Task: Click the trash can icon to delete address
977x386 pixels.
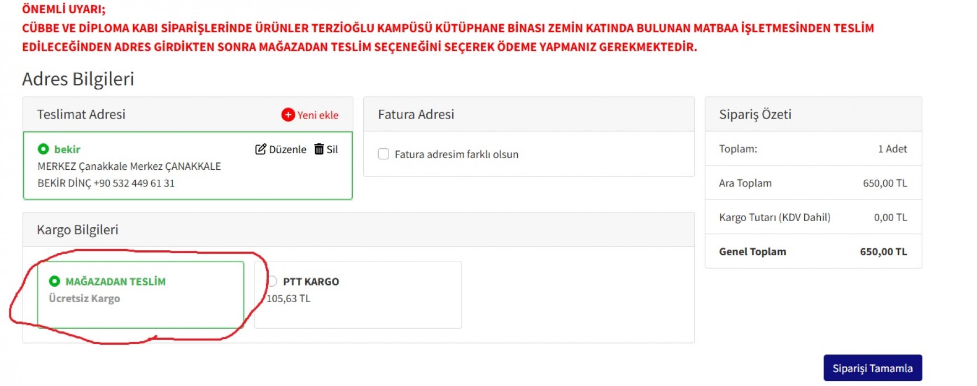Action: [319, 149]
